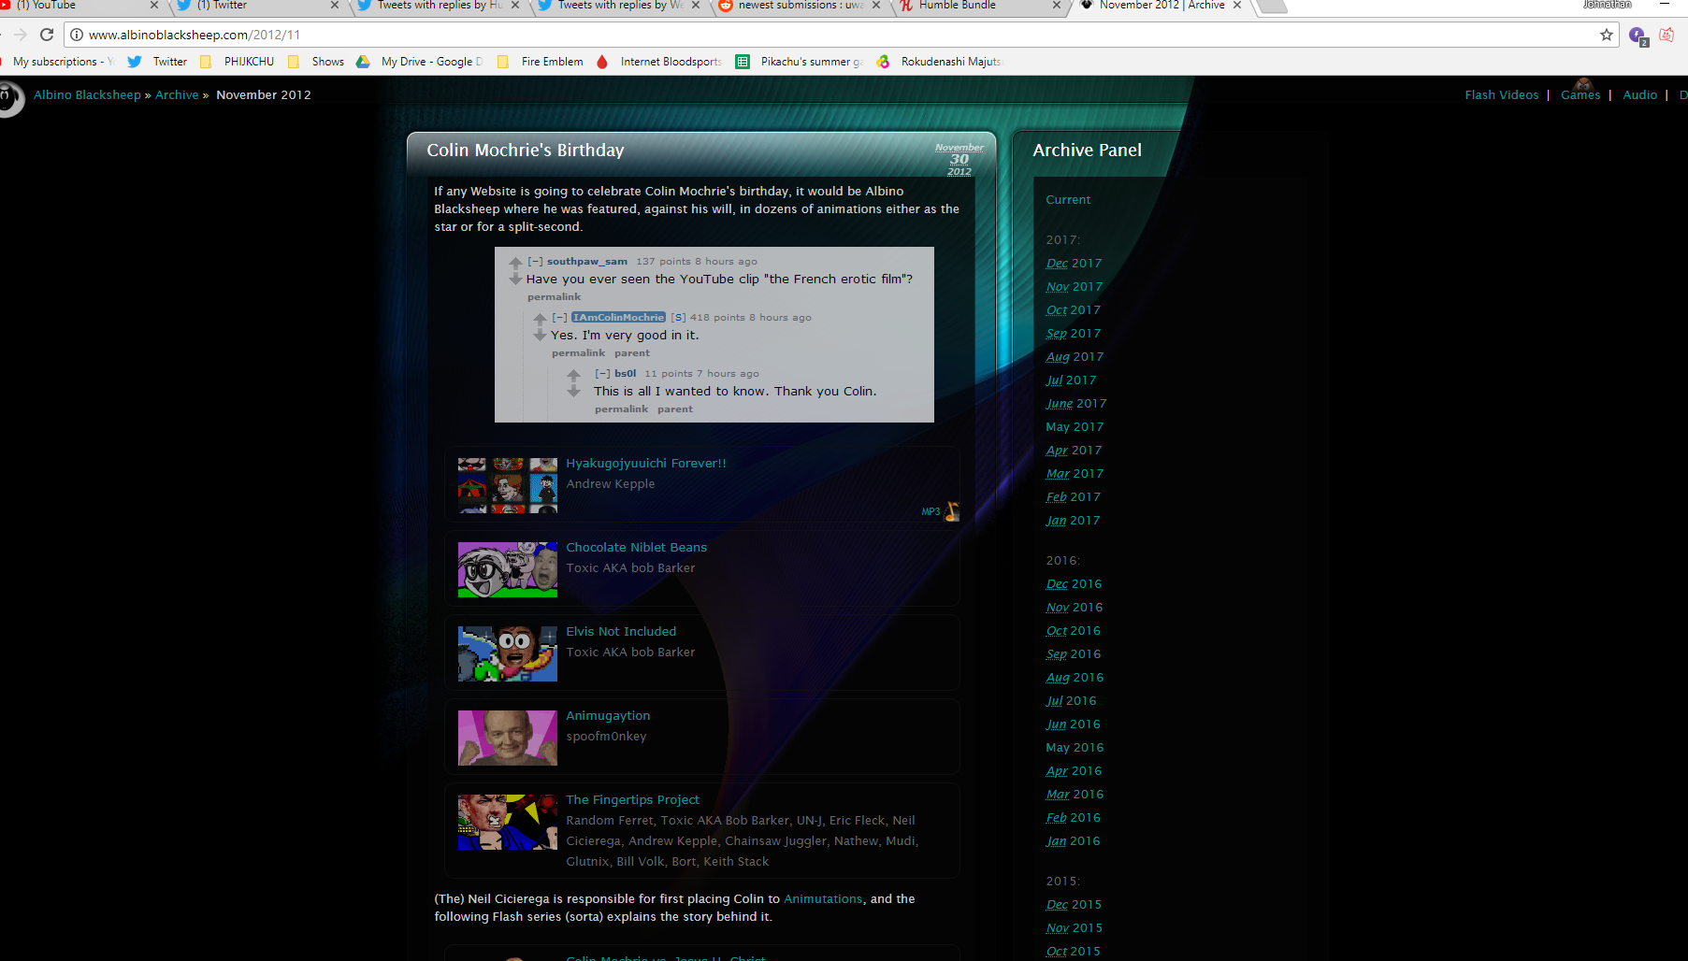Close the Humble Bundle tab
Image resolution: width=1688 pixels, height=961 pixels.
pyautogui.click(x=1057, y=5)
